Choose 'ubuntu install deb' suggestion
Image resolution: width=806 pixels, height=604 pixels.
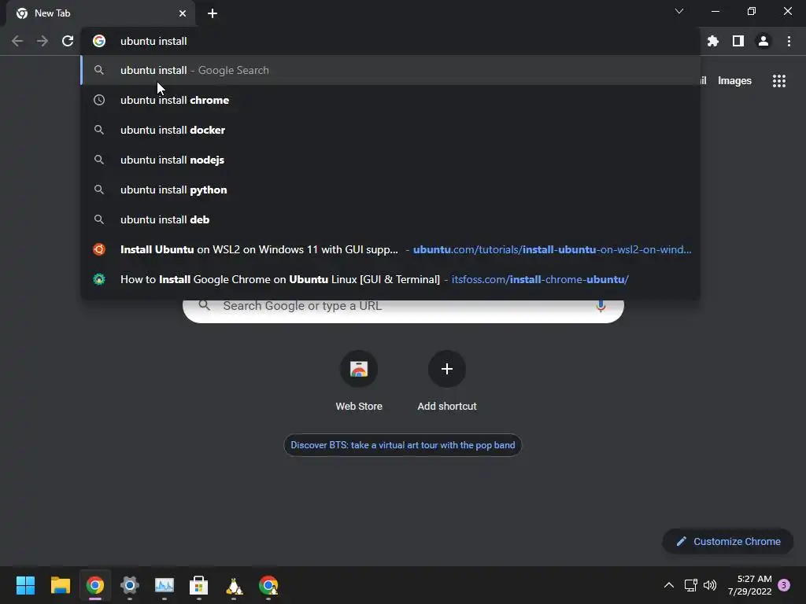(x=390, y=219)
